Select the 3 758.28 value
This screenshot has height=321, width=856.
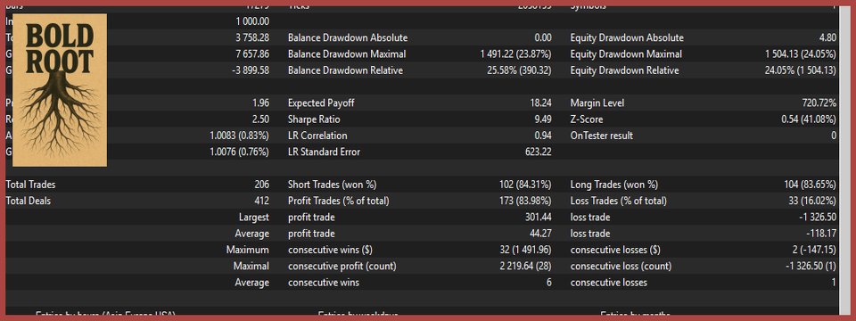[x=252, y=37]
